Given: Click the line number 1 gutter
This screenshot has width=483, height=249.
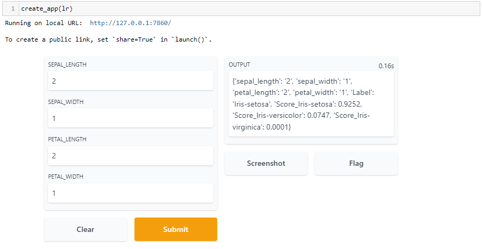Looking at the screenshot, I should coord(13,9).
